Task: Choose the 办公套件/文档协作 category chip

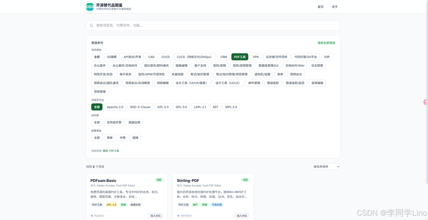Action: click(x=125, y=66)
